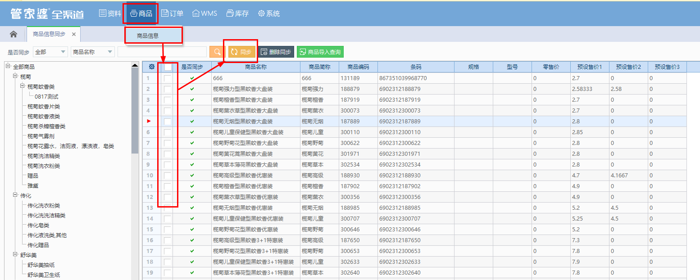Sort by 零售价 column header

click(x=551, y=67)
